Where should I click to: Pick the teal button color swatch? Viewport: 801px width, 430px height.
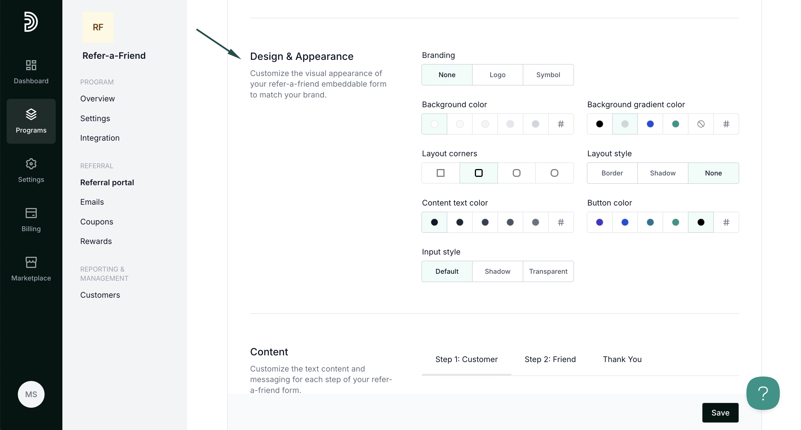(x=675, y=222)
